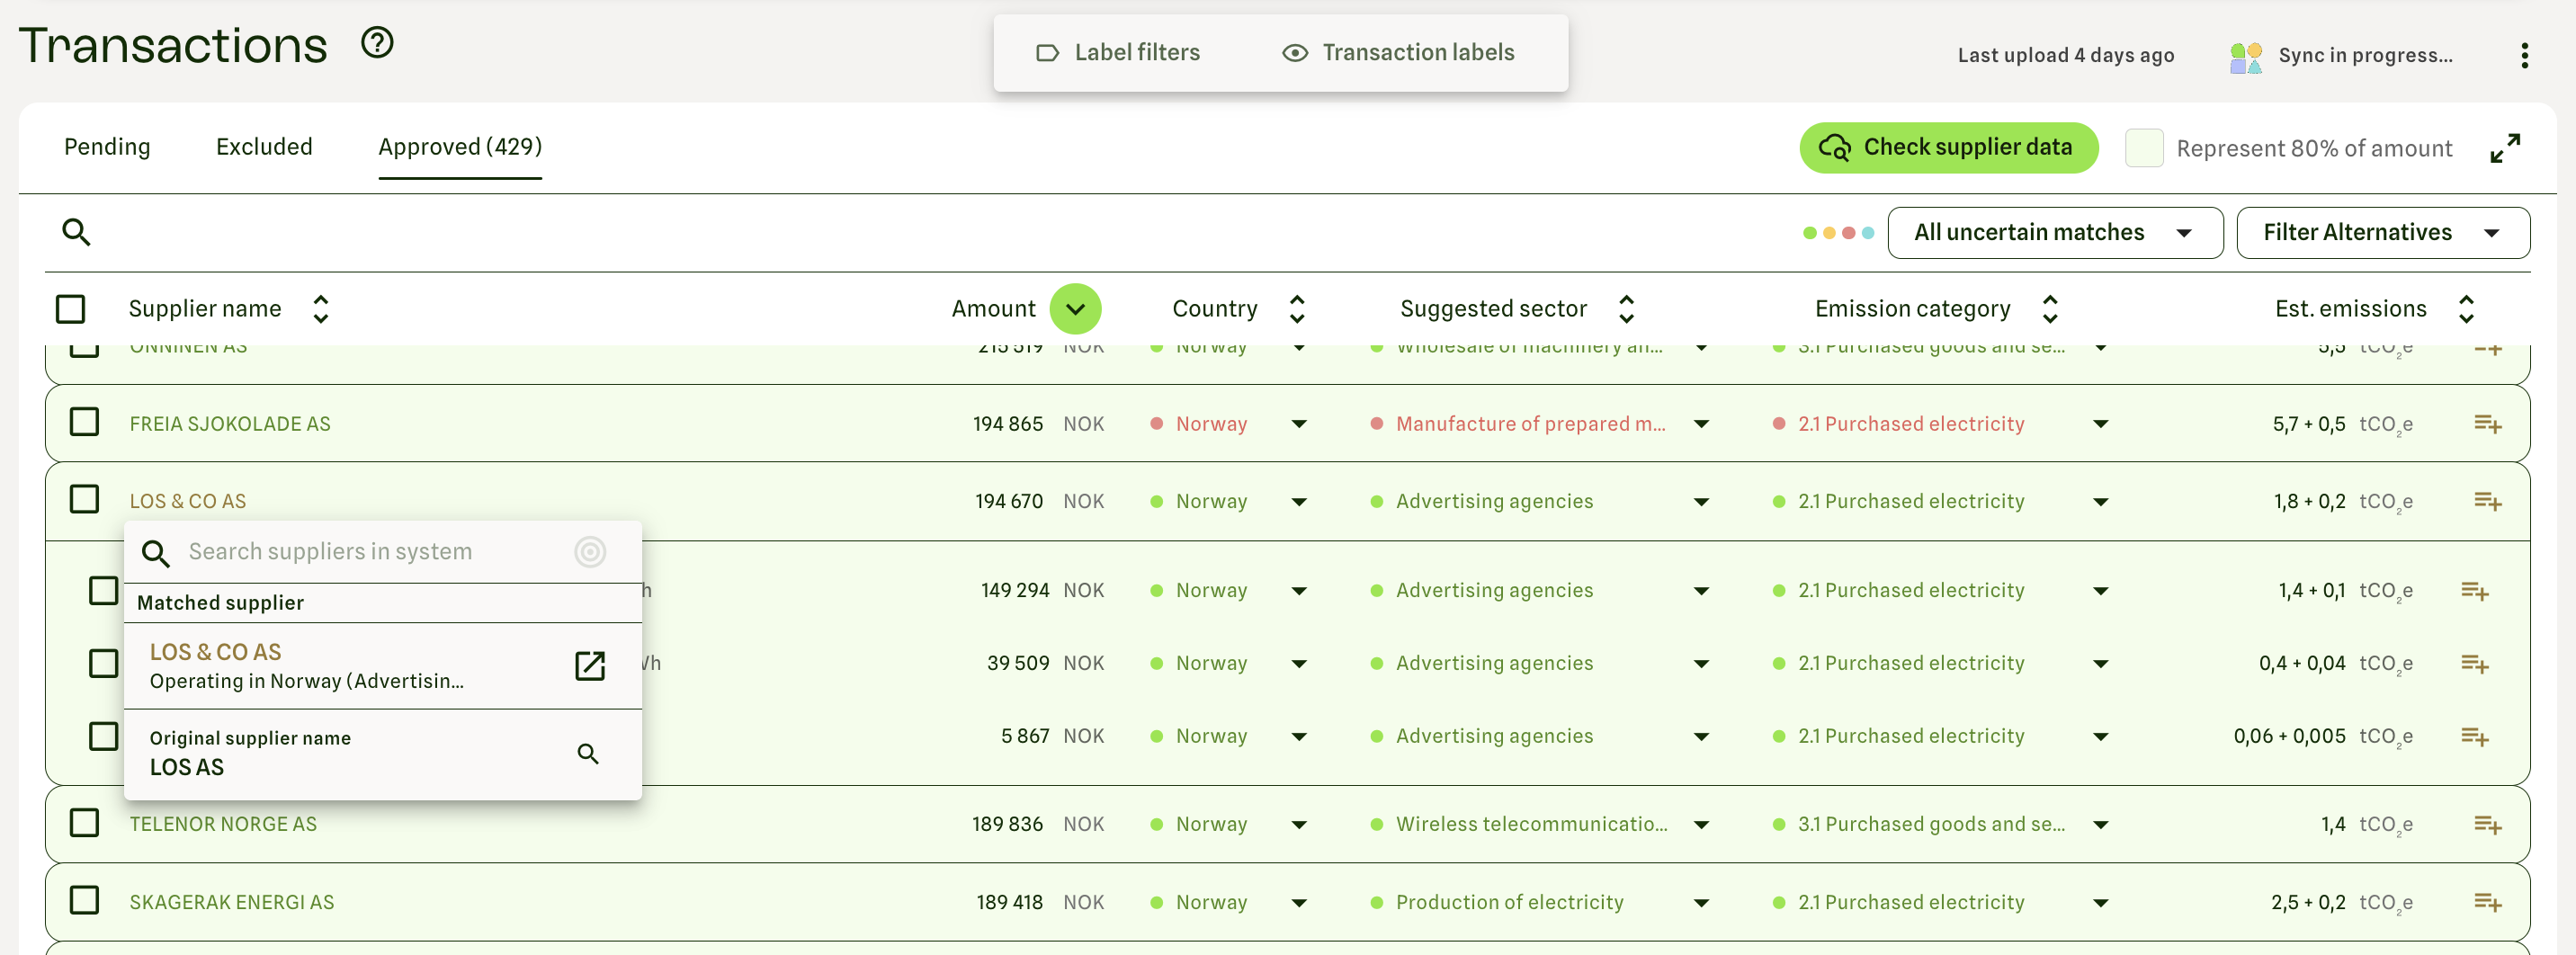The height and width of the screenshot is (955, 2576).
Task: Open matched supplier LOS & CO AS external link
Action: pos(590,666)
